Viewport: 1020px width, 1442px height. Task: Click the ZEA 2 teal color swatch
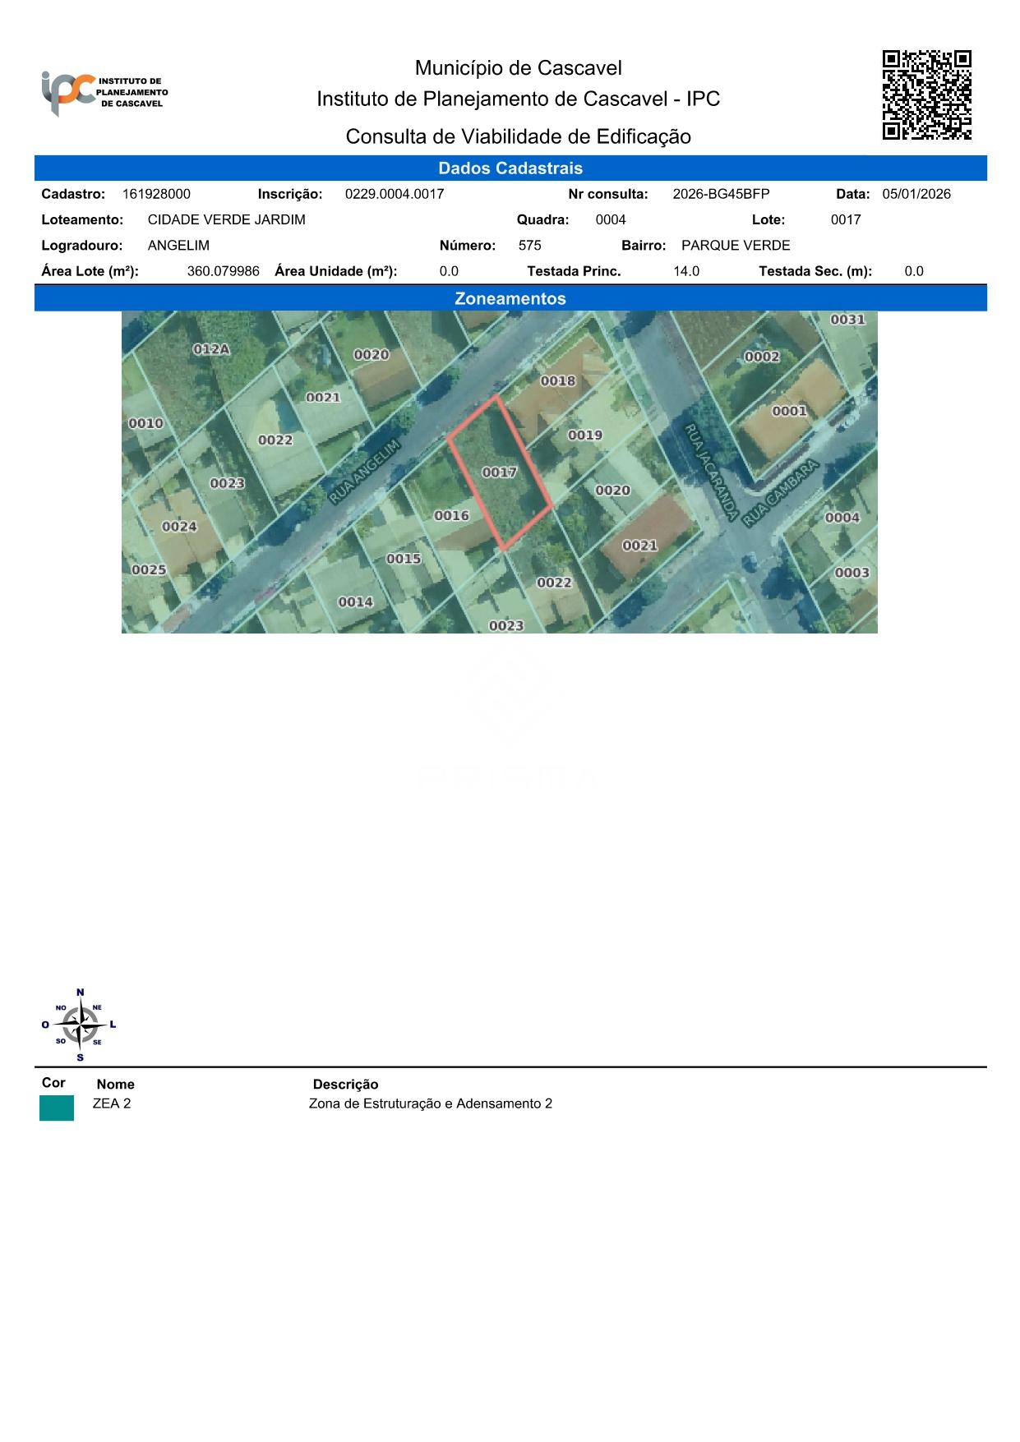(x=57, y=1108)
